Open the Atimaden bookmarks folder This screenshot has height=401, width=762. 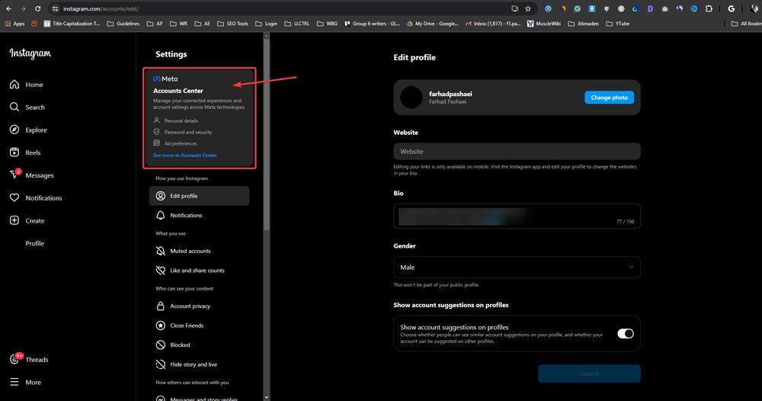[x=583, y=24]
